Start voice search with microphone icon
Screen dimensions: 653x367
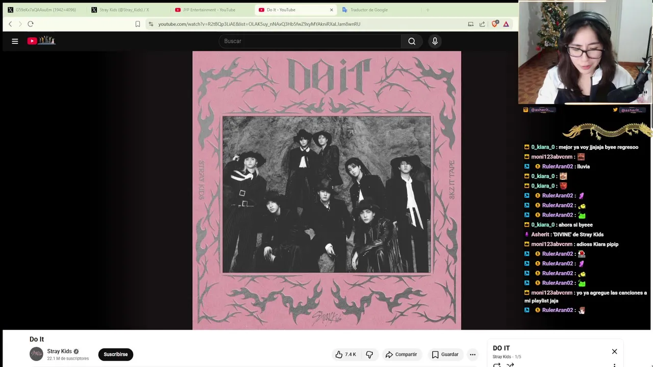(x=435, y=41)
